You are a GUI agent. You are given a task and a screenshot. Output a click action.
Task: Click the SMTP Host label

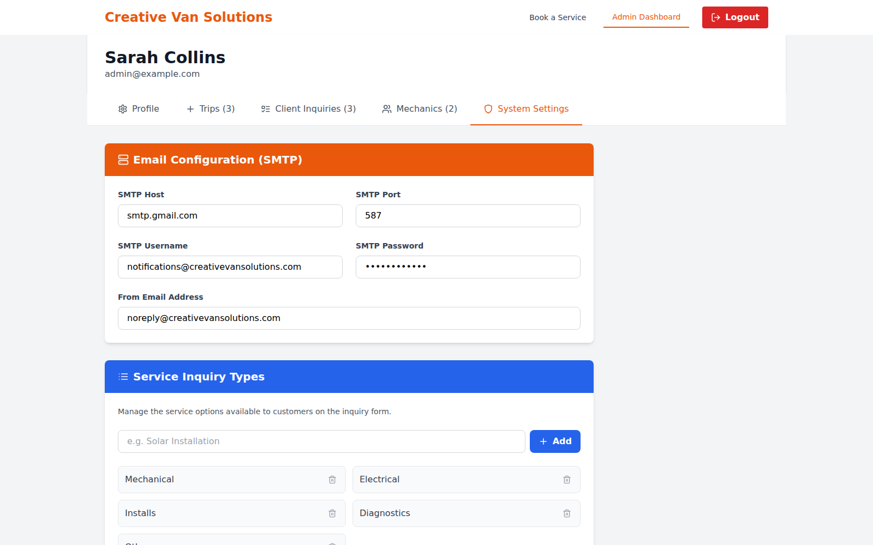pyautogui.click(x=141, y=195)
